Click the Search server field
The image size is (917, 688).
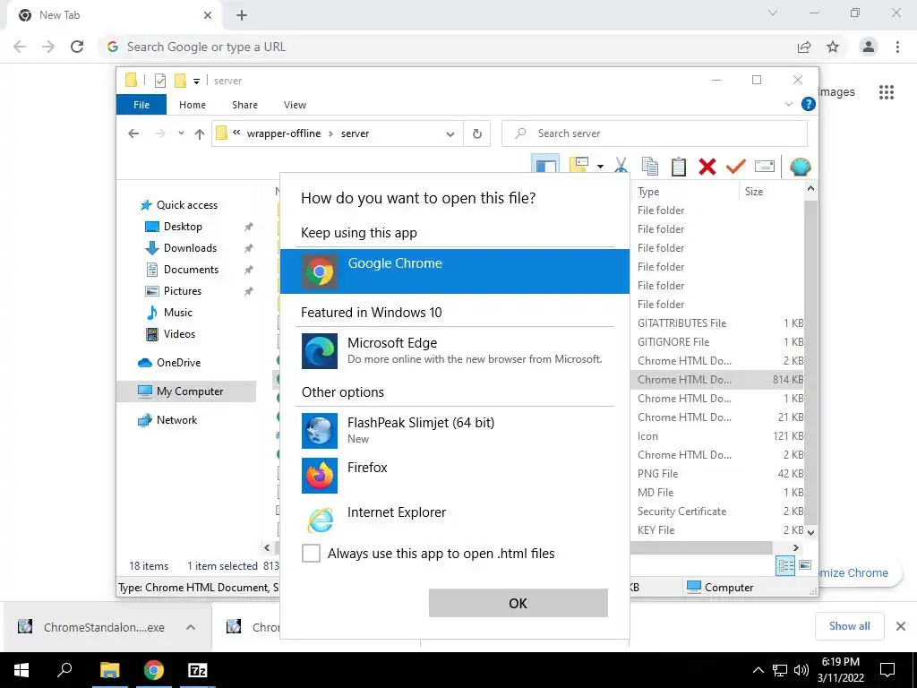pyautogui.click(x=655, y=133)
